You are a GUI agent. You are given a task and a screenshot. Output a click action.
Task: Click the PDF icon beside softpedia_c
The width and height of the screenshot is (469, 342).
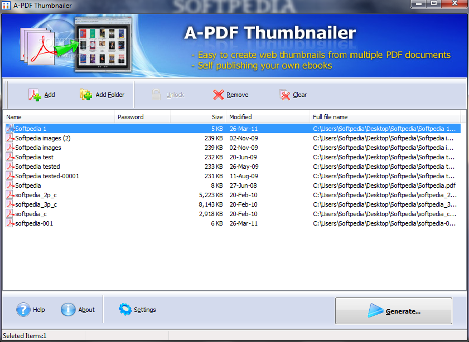click(x=10, y=214)
